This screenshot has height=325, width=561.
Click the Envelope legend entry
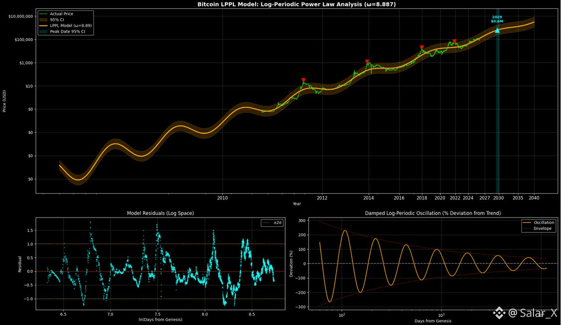click(x=543, y=229)
